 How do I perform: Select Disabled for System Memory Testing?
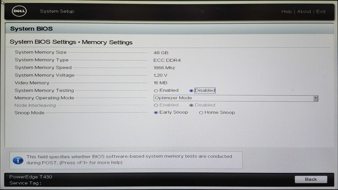[x=191, y=91]
